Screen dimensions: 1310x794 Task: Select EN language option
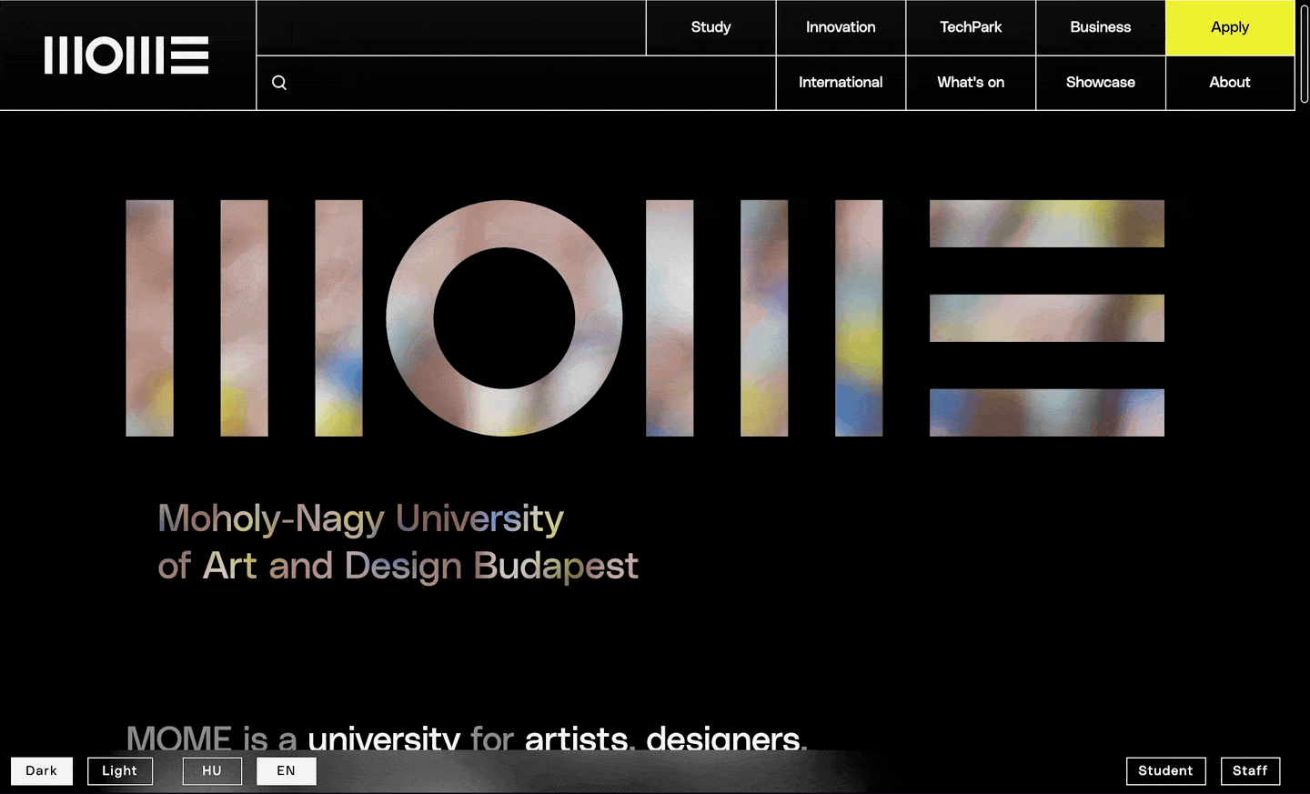click(287, 771)
